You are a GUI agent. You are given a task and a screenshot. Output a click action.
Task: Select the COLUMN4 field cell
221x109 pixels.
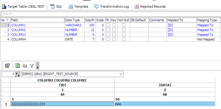37,39
